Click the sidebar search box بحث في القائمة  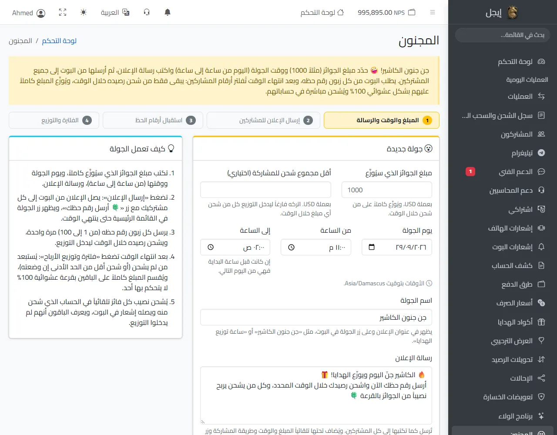[x=503, y=35]
